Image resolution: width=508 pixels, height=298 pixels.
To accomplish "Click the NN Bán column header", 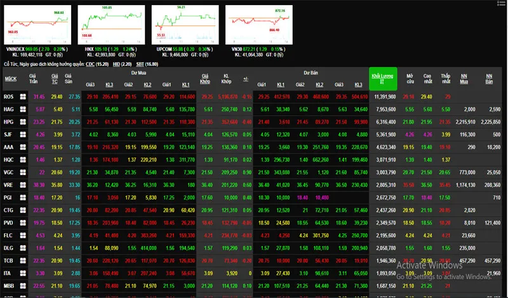I will tap(489, 79).
